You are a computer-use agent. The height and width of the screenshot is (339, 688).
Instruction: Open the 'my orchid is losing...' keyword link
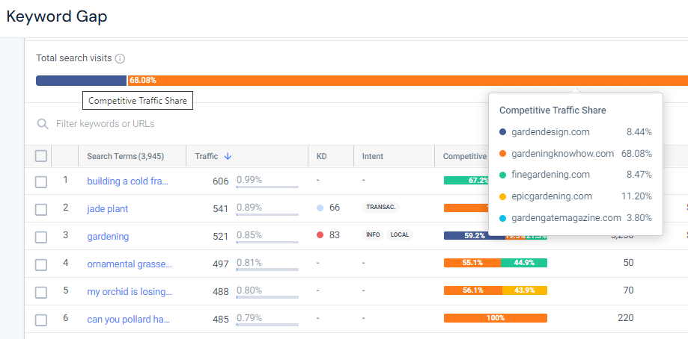[x=130, y=292]
